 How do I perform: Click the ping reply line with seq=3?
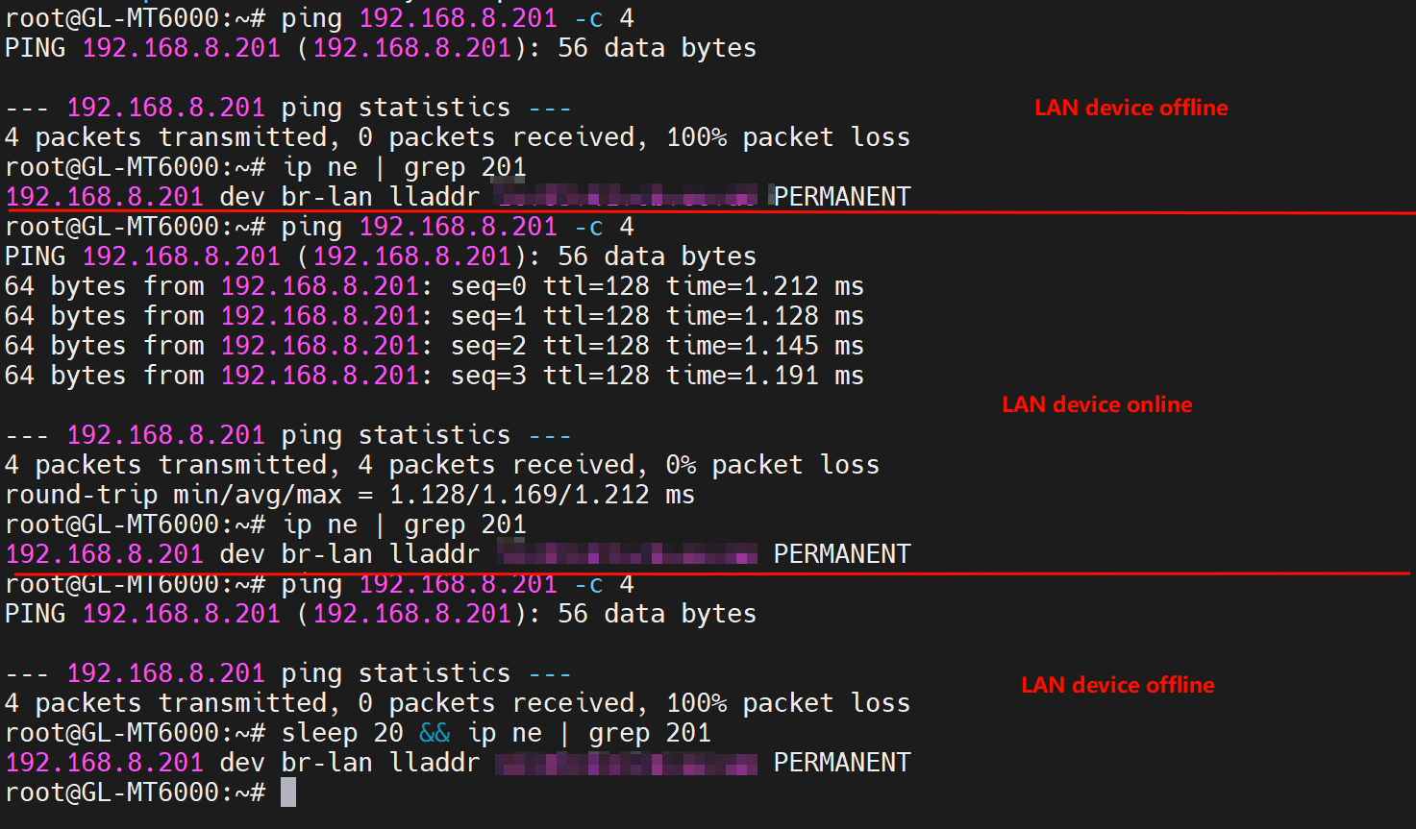(434, 376)
